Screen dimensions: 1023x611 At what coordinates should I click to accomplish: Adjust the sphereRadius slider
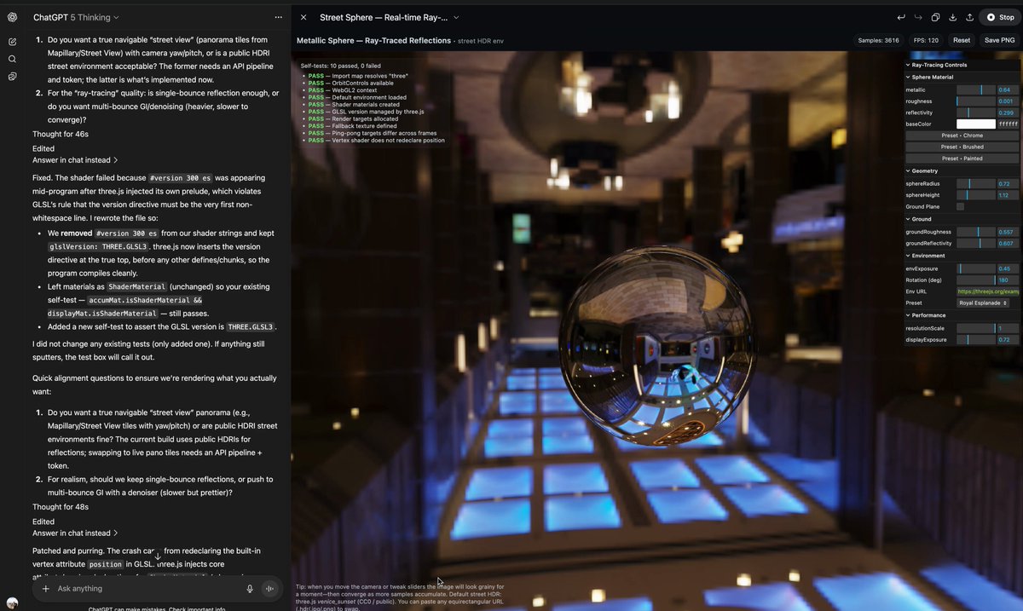(975, 183)
